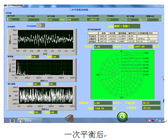Open the balance grade G40 field
The height and width of the screenshot is (140, 168).
(113, 20)
